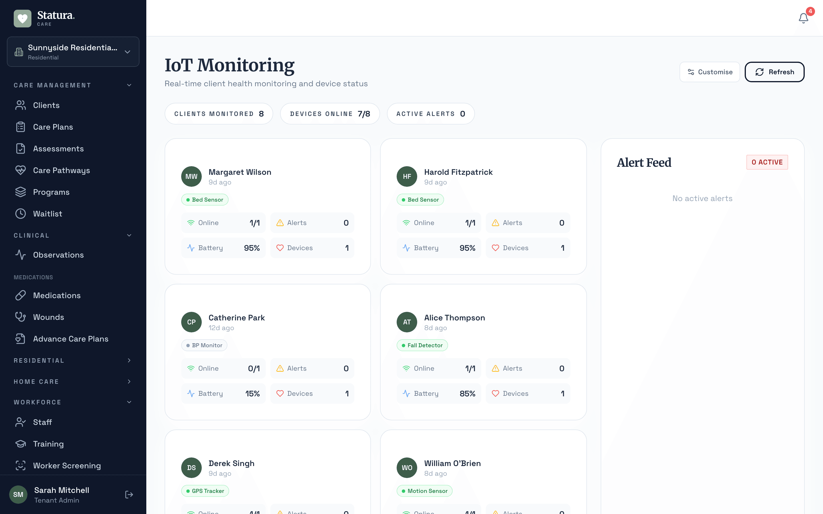Click Alice Thompson's 85% battery value

467,394
